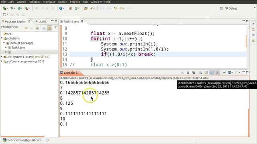Click the Back navigation arrow icon
The height and width of the screenshot is (144, 257).
coord(121,8)
